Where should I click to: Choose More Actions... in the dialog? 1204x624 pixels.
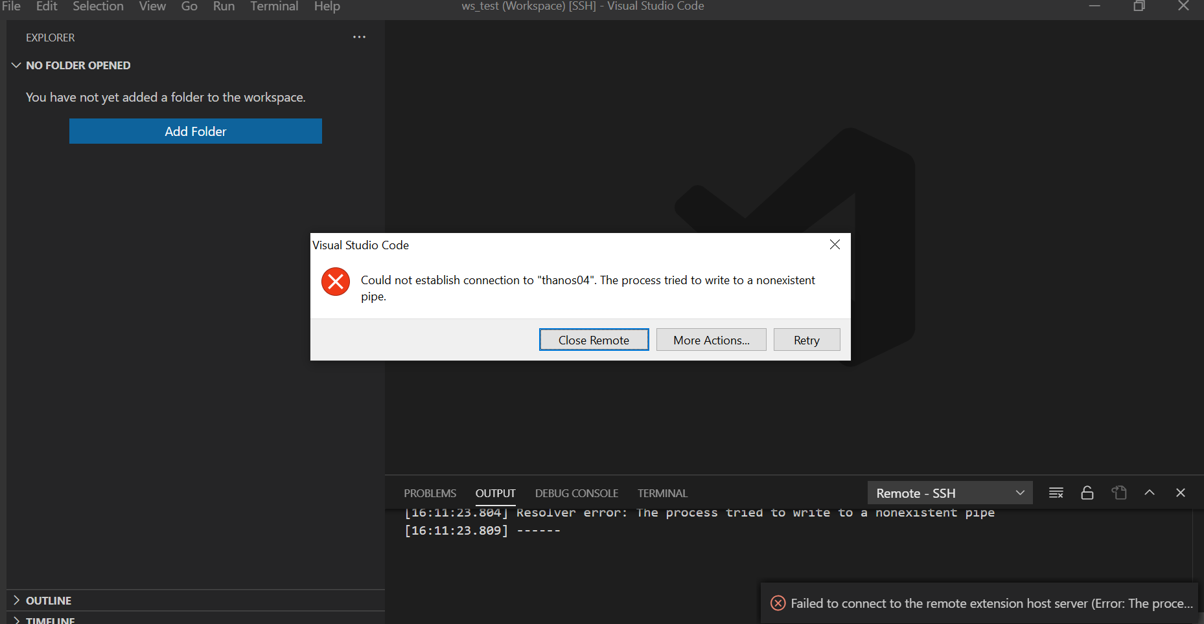coord(712,340)
